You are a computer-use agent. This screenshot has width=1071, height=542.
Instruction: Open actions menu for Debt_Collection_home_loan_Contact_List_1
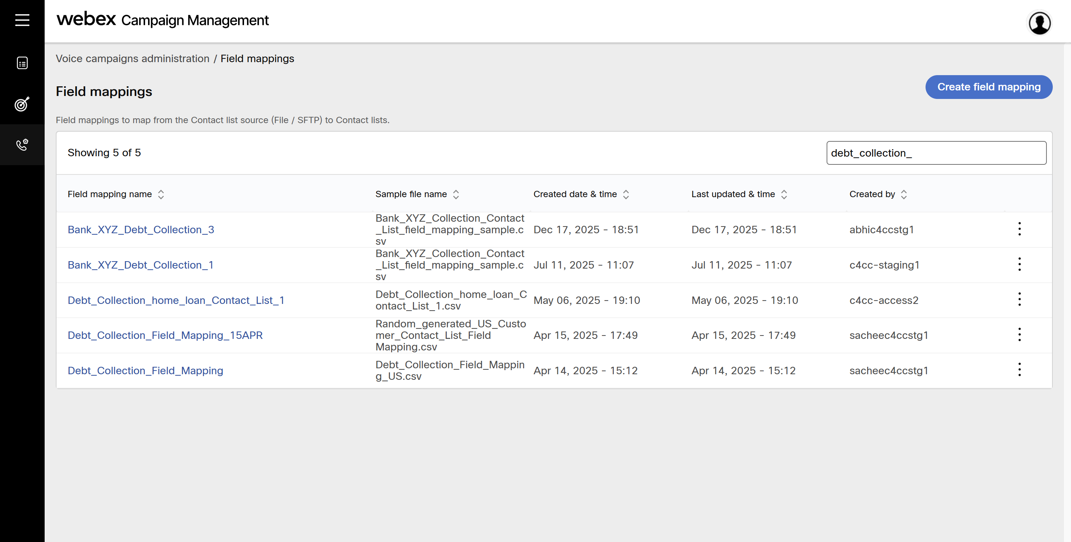click(1019, 299)
